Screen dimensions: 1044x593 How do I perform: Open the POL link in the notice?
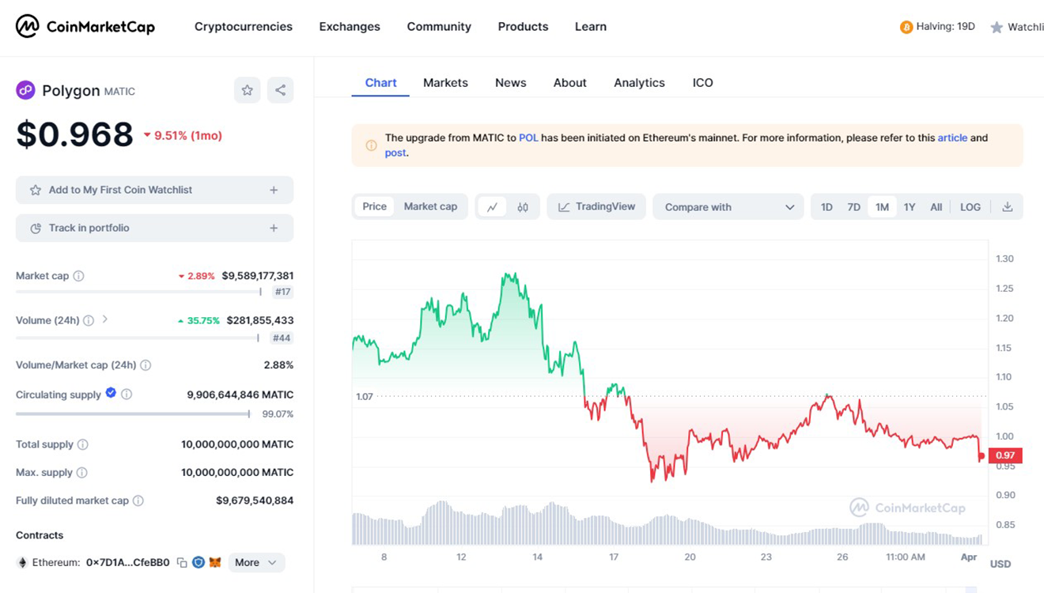tap(528, 138)
